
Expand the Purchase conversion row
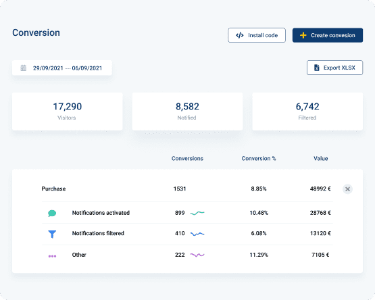[x=187, y=189]
